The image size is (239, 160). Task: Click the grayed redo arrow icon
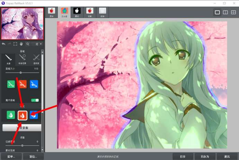click(9, 44)
